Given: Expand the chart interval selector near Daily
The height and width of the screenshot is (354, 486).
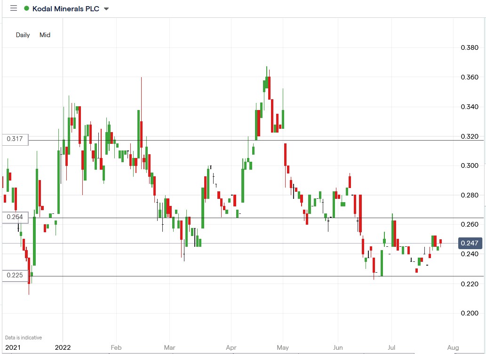Looking at the screenshot, I should point(22,35).
